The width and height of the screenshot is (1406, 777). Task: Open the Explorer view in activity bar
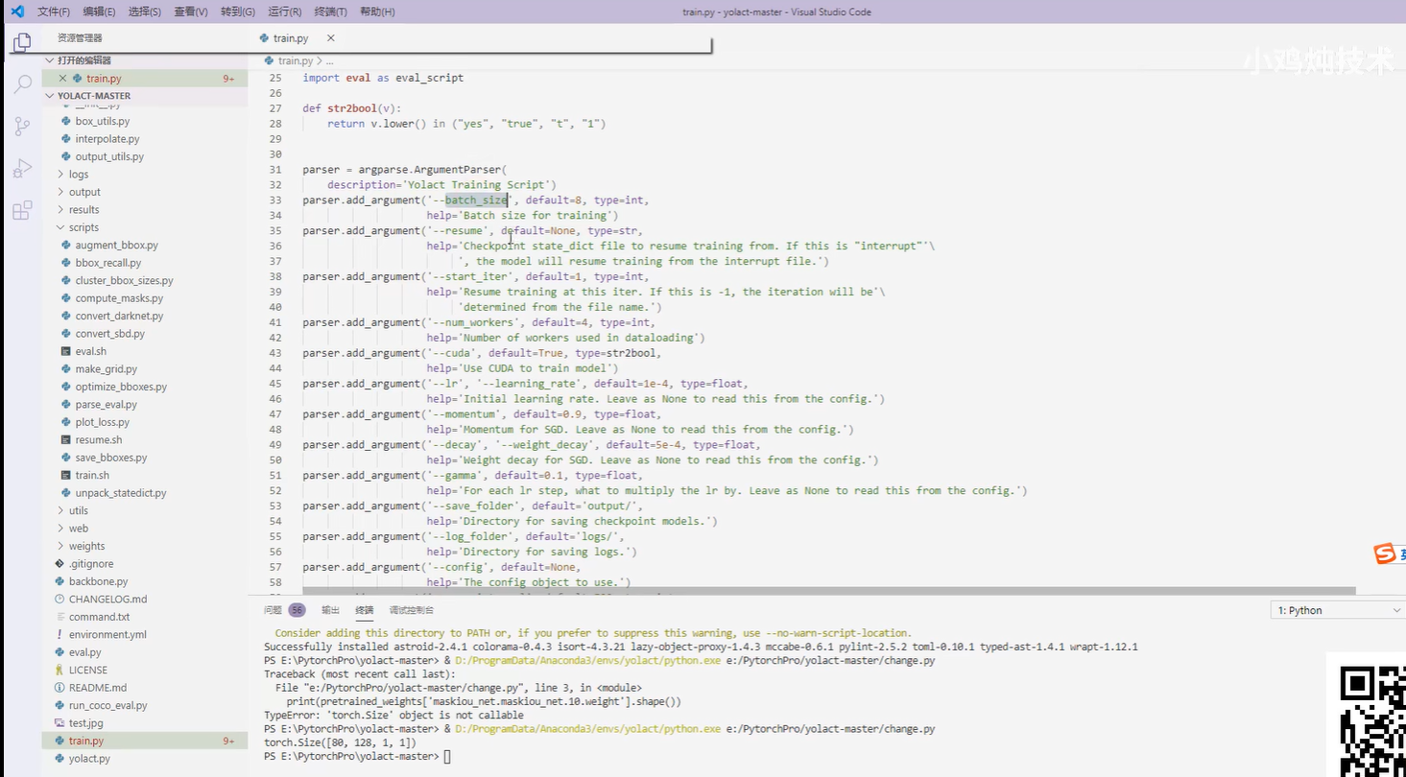(x=21, y=42)
